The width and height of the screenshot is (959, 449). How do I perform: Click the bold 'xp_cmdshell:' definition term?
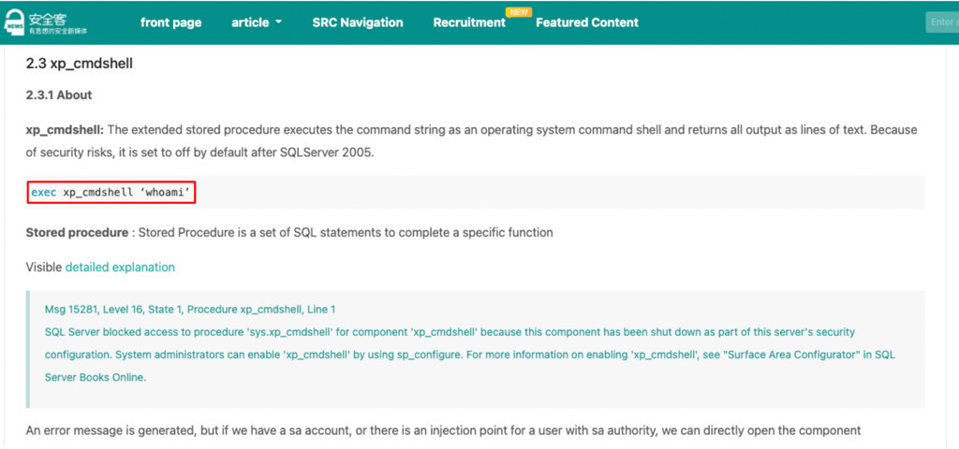coord(65,130)
